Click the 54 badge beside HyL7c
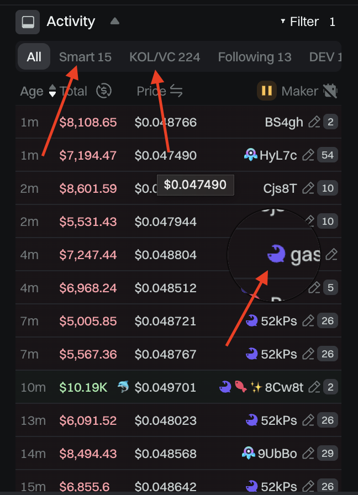This screenshot has height=495, width=358. [328, 155]
